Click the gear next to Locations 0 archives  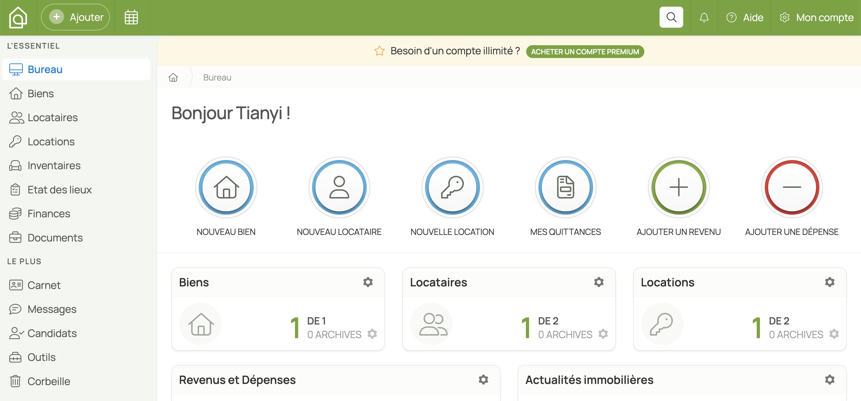(x=834, y=334)
